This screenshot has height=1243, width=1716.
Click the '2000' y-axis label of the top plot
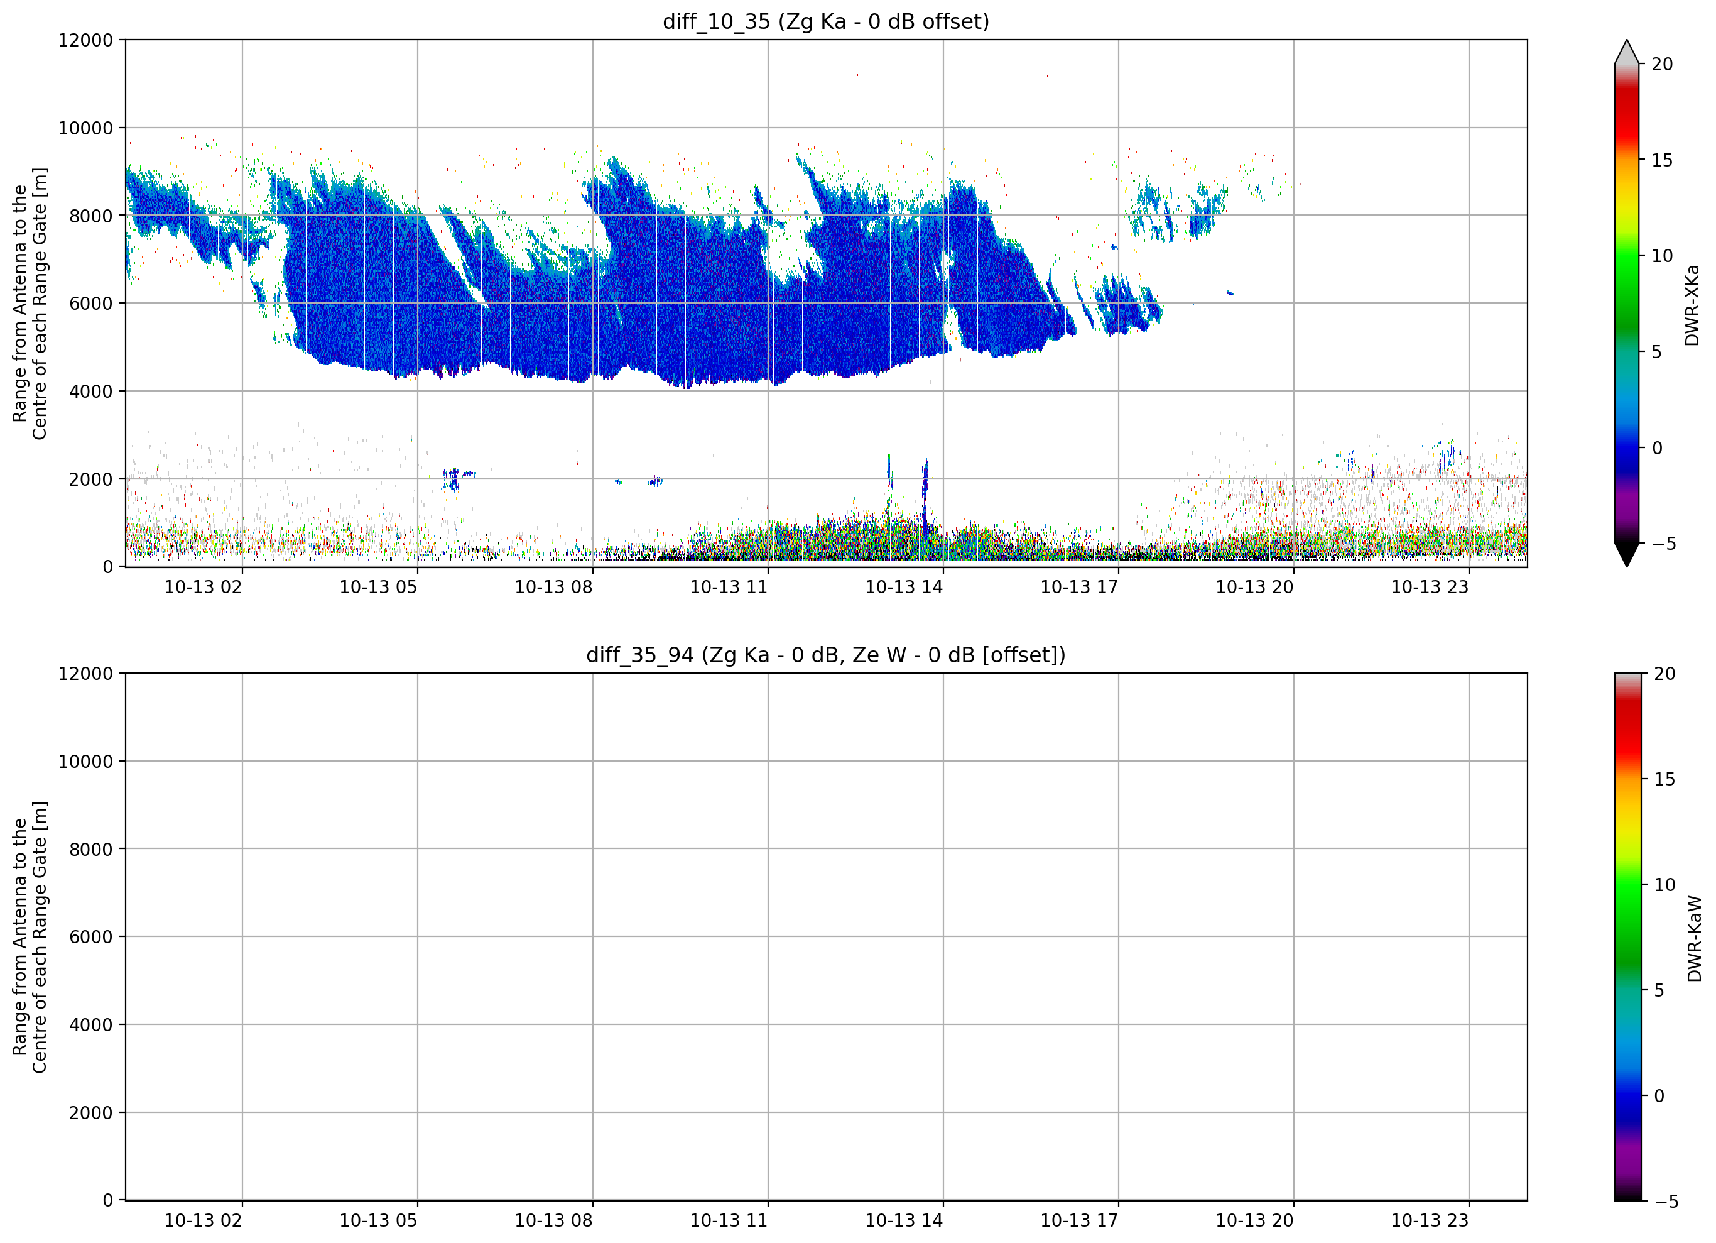[x=91, y=479]
